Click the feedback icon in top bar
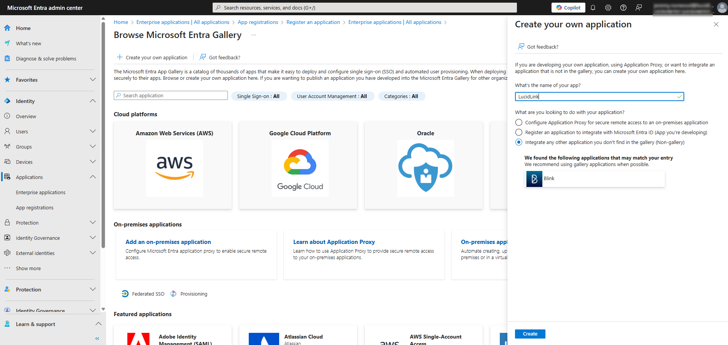The height and width of the screenshot is (345, 728). 639,8
